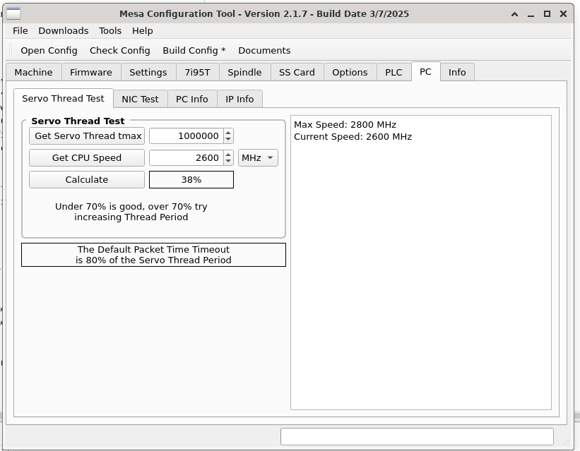Viewport: 580px width, 451px height.
Task: Click the 38% result box
Action: tap(191, 180)
